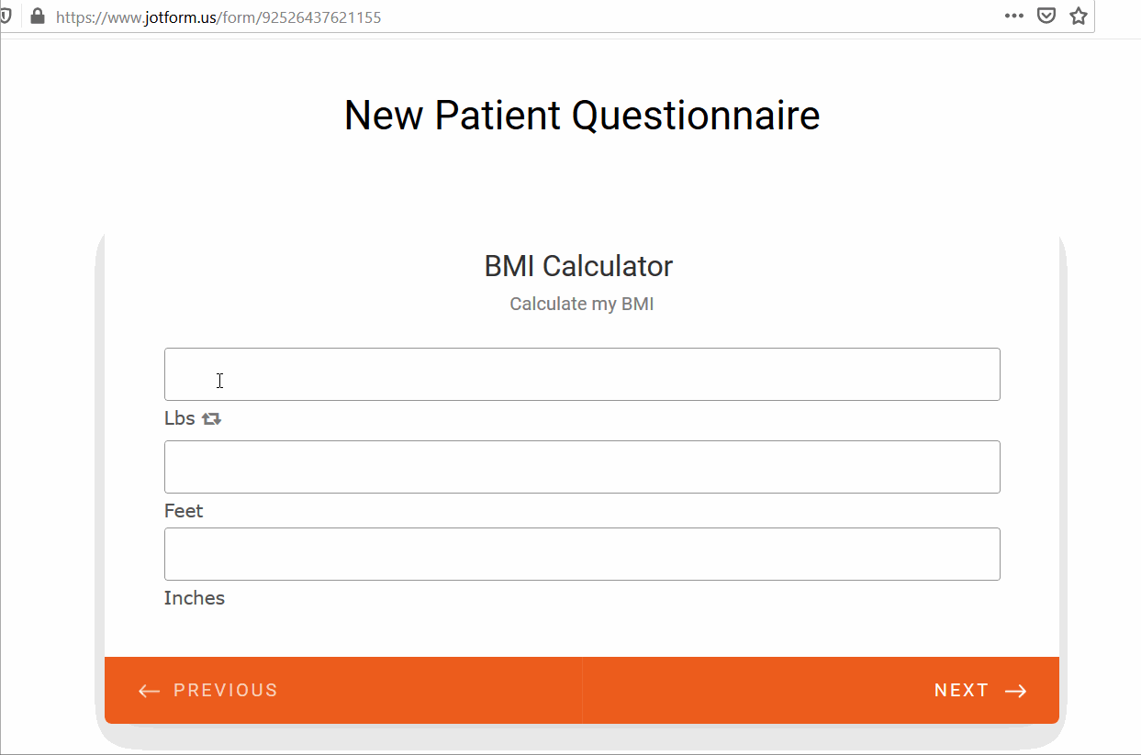The image size is (1141, 755).
Task: Open the ellipsis page actions icon
Action: [1013, 16]
